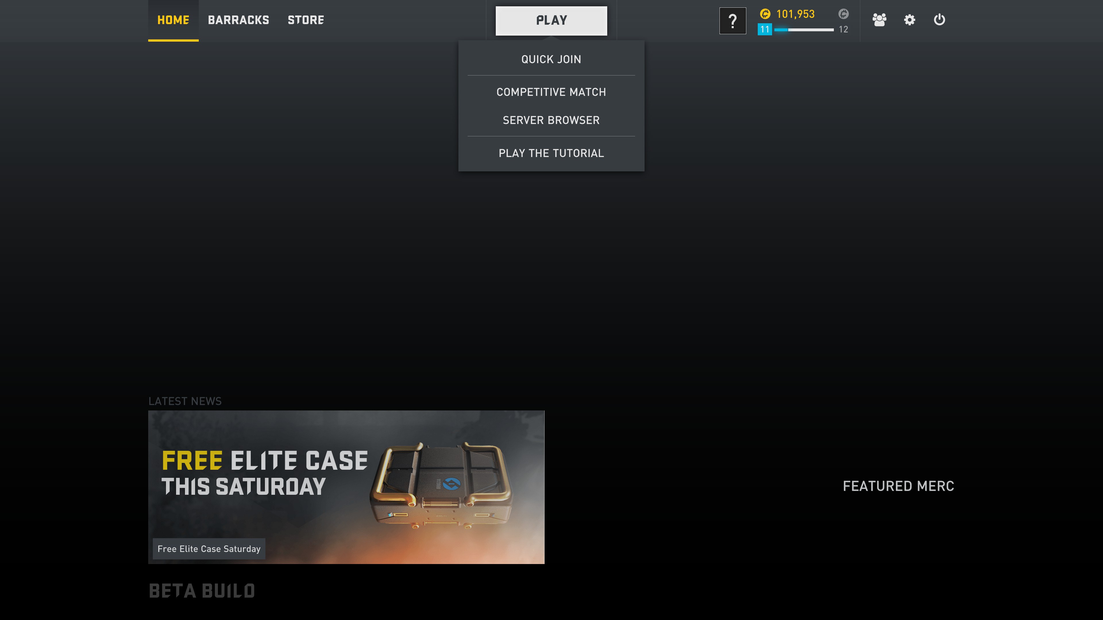Image resolution: width=1103 pixels, height=620 pixels.
Task: Open settings via the gear icon
Action: click(909, 20)
